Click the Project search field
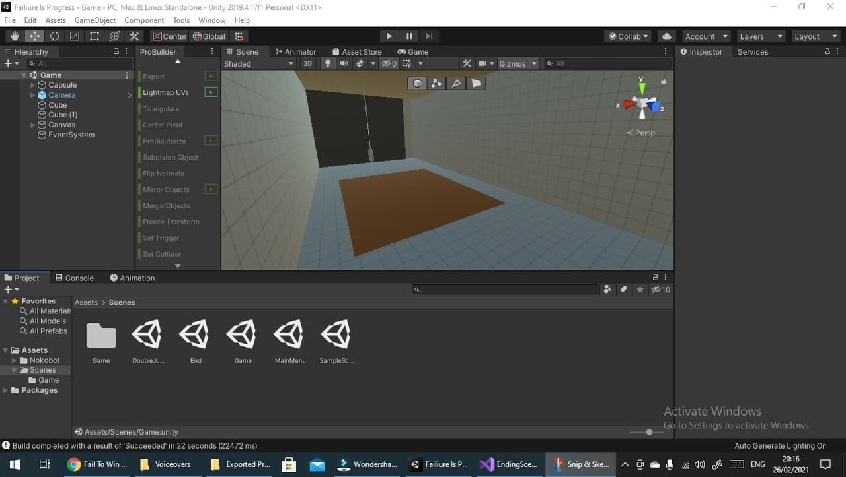This screenshot has width=846, height=477. pos(505,290)
